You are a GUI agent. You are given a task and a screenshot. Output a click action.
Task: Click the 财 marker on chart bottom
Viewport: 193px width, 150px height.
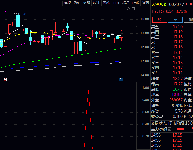tap(121, 80)
